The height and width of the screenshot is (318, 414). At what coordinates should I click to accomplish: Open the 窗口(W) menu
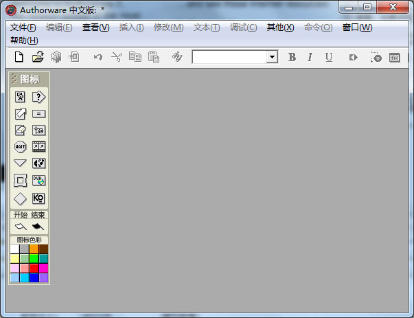(357, 27)
